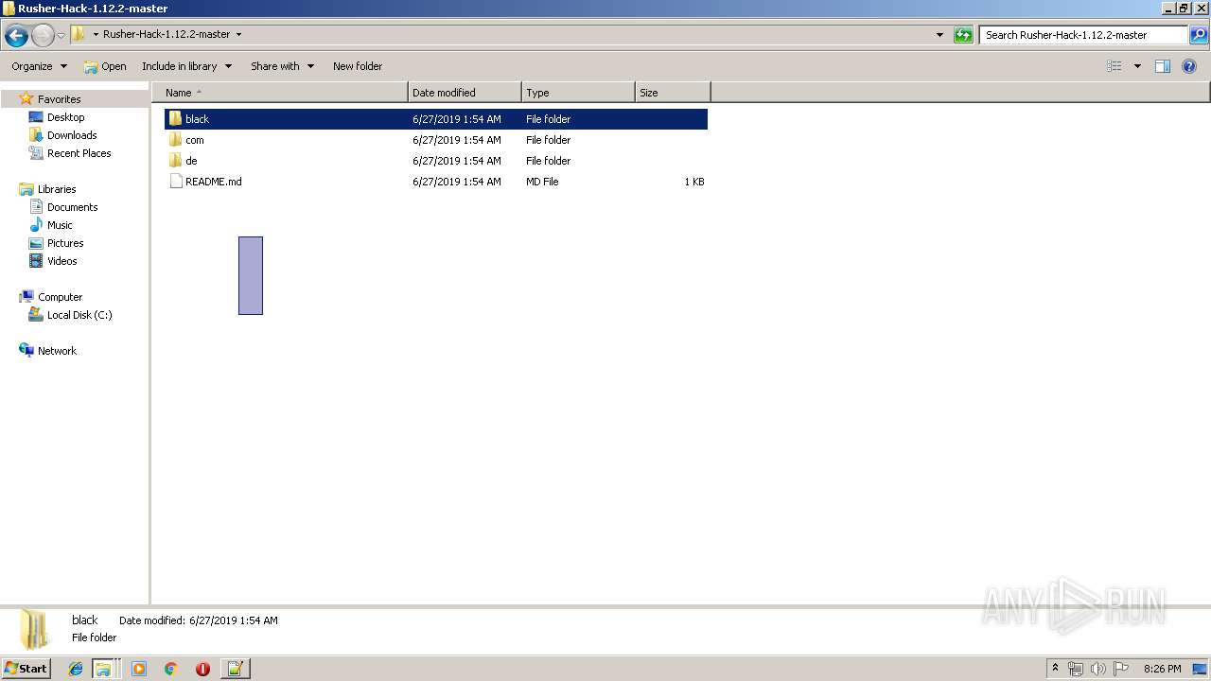Click the volume speaker tray icon
This screenshot has height=681, width=1211.
point(1098,669)
